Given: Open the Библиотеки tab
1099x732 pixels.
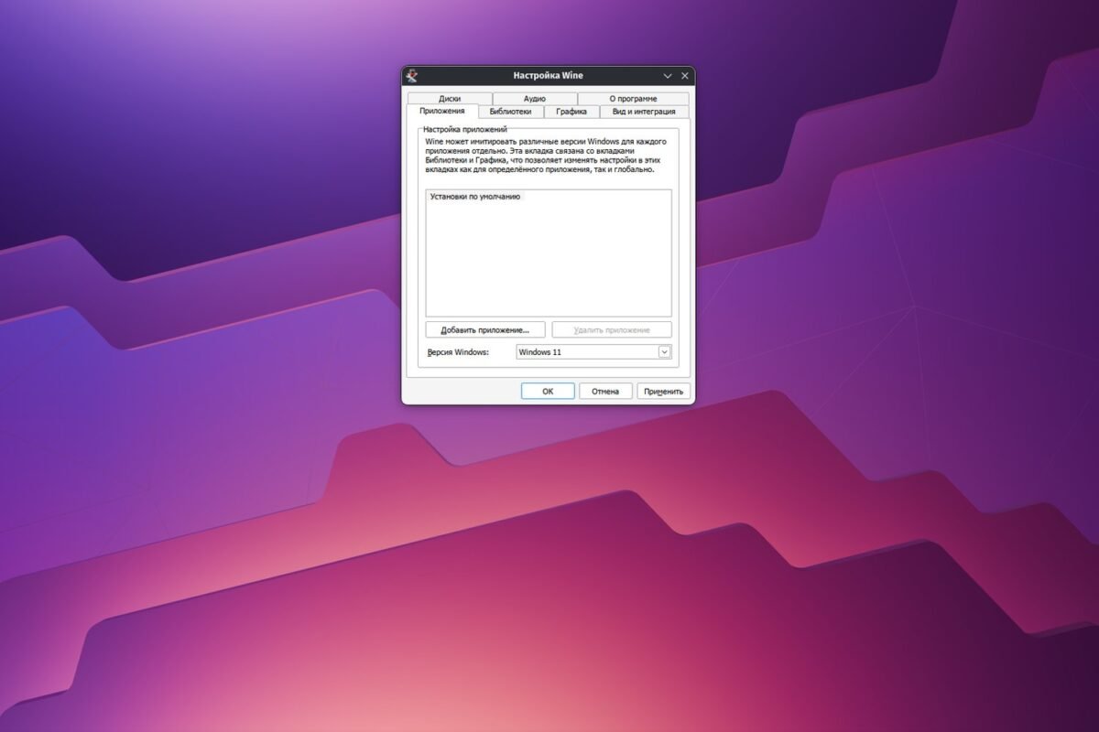Looking at the screenshot, I should 510,112.
